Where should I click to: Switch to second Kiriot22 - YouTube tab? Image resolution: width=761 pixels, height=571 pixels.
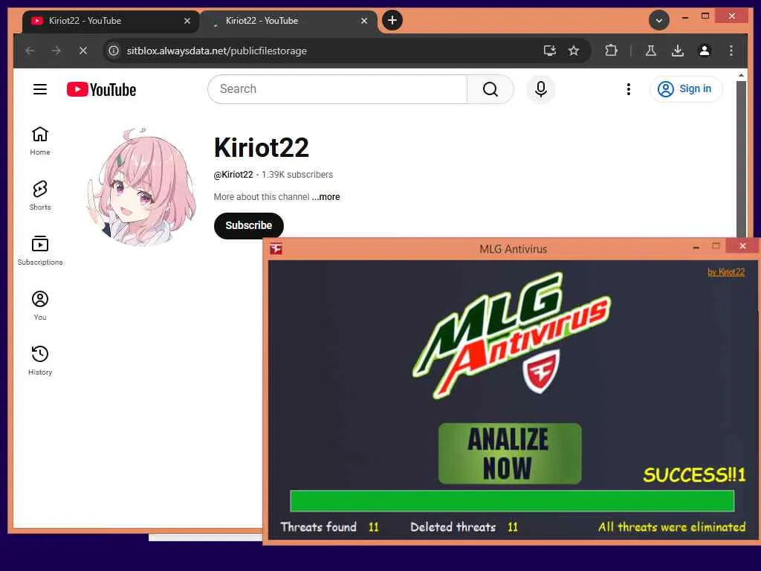(x=288, y=21)
